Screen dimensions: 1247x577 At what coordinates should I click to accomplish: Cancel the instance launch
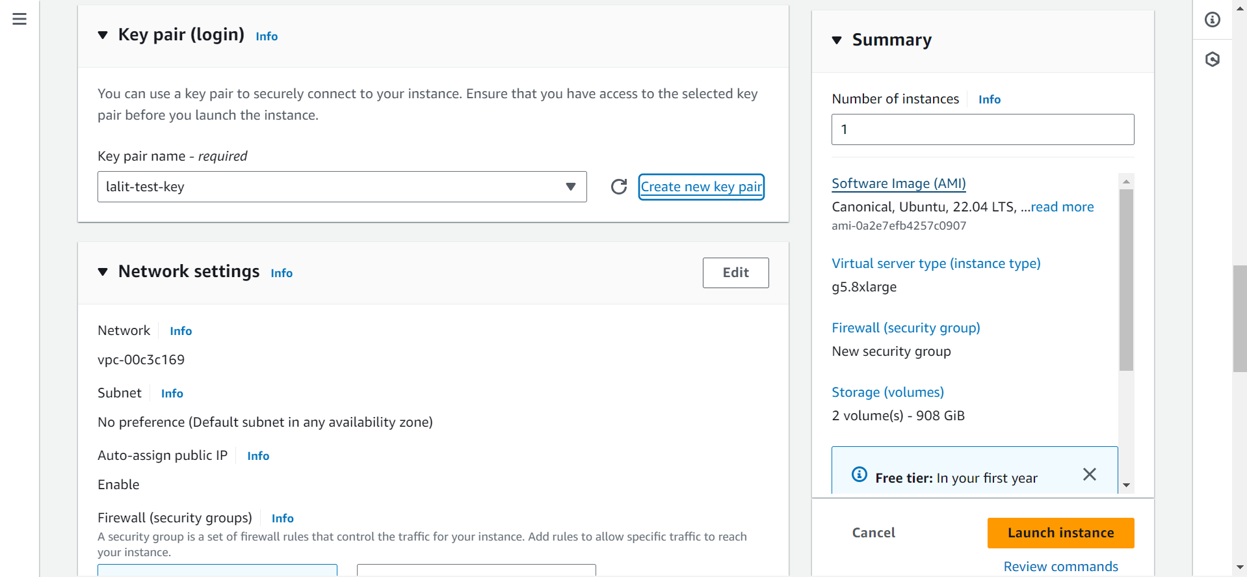click(x=873, y=533)
